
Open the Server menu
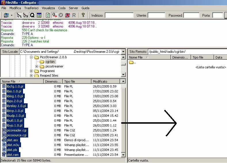73,8
